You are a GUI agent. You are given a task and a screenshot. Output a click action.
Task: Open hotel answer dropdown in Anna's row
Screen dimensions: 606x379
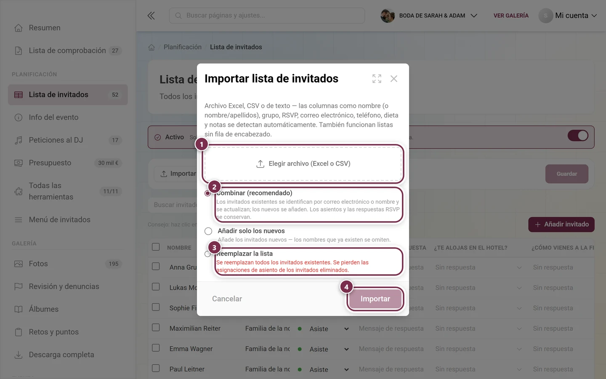[x=478, y=267]
